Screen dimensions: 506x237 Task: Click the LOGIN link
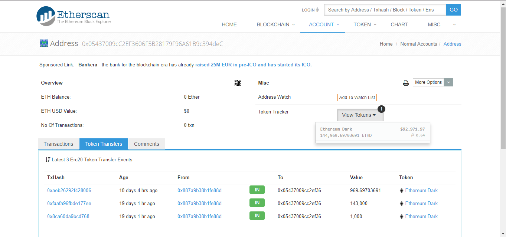308,10
